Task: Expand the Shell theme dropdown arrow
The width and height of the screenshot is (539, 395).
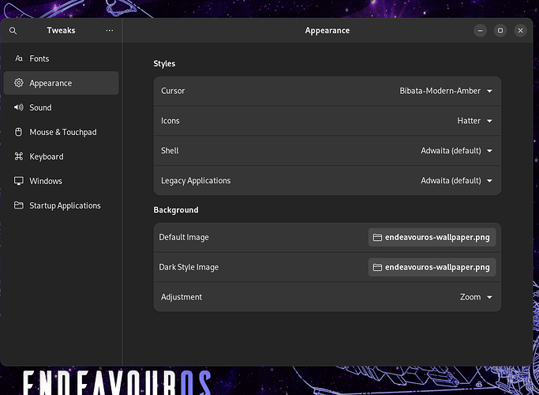Action: pos(489,151)
